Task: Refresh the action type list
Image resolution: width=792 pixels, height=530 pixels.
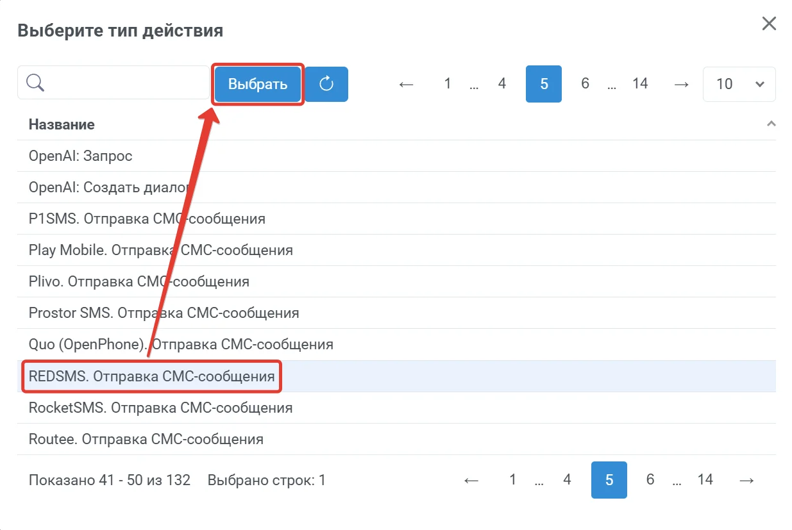Action: click(x=326, y=84)
